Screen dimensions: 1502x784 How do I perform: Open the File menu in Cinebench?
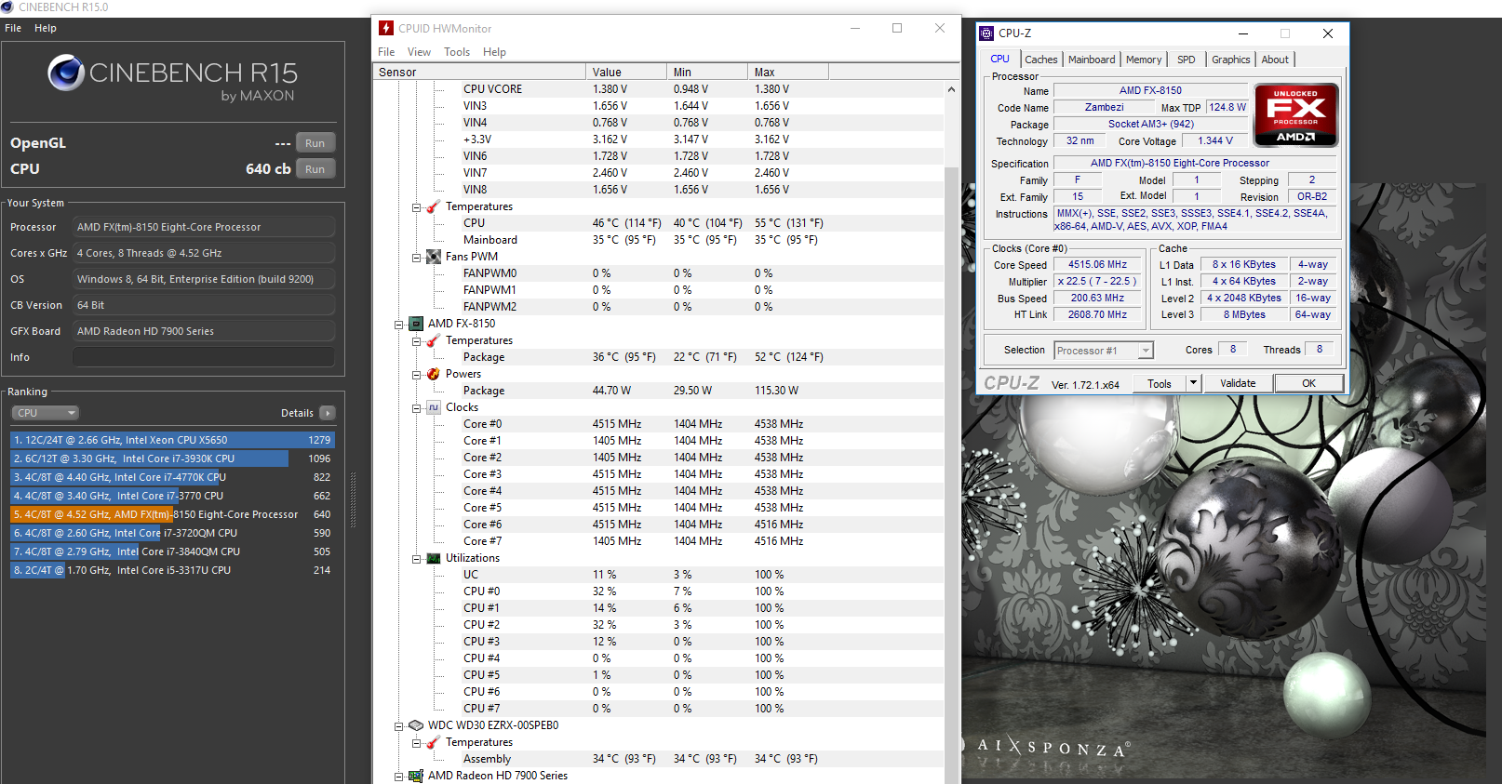pos(13,28)
